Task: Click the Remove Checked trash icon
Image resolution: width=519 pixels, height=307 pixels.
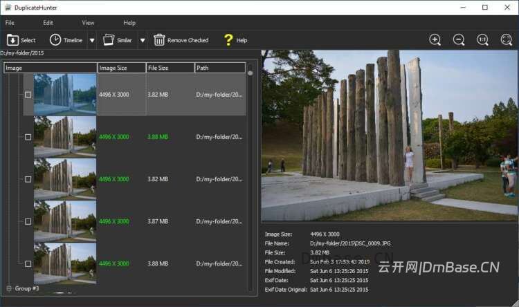Action: (x=159, y=40)
